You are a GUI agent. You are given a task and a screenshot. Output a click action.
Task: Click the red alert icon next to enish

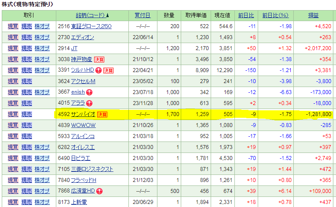(x=89, y=92)
